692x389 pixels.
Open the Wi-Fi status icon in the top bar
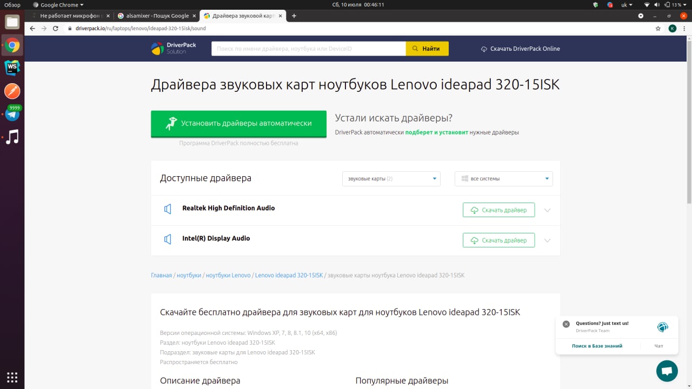(647, 5)
